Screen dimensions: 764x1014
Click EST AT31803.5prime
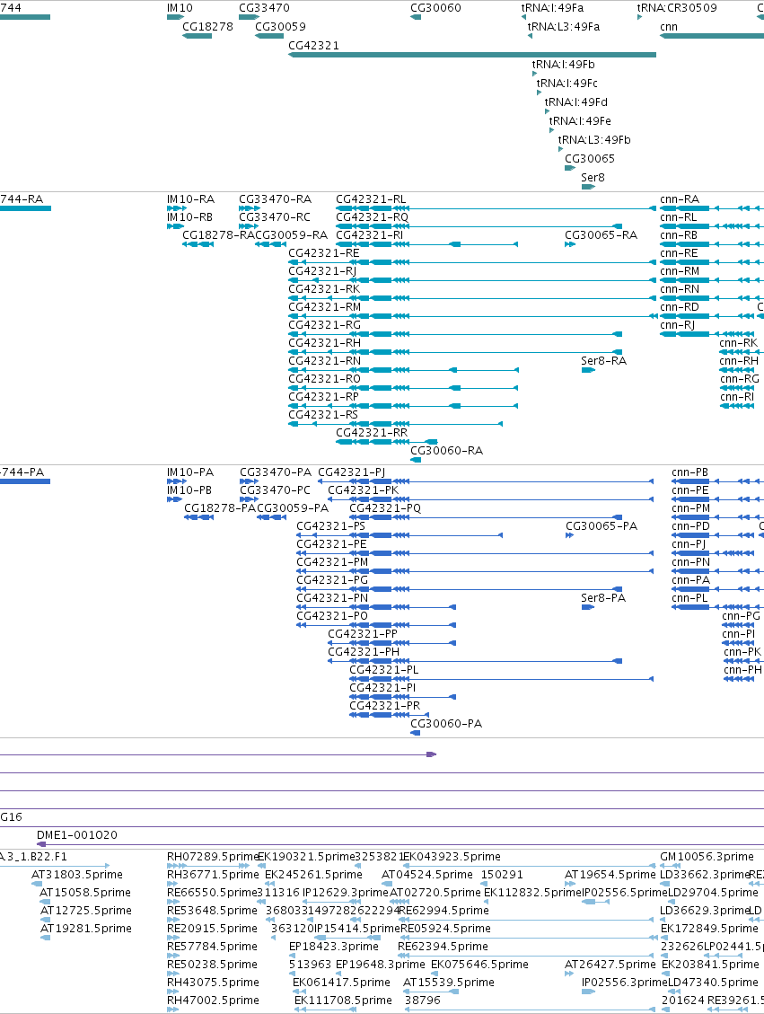click(x=77, y=874)
